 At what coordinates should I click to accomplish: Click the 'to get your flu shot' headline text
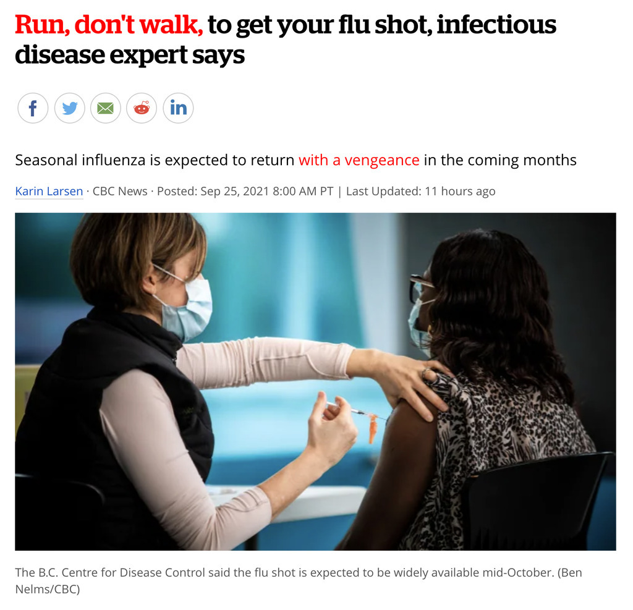[320, 25]
